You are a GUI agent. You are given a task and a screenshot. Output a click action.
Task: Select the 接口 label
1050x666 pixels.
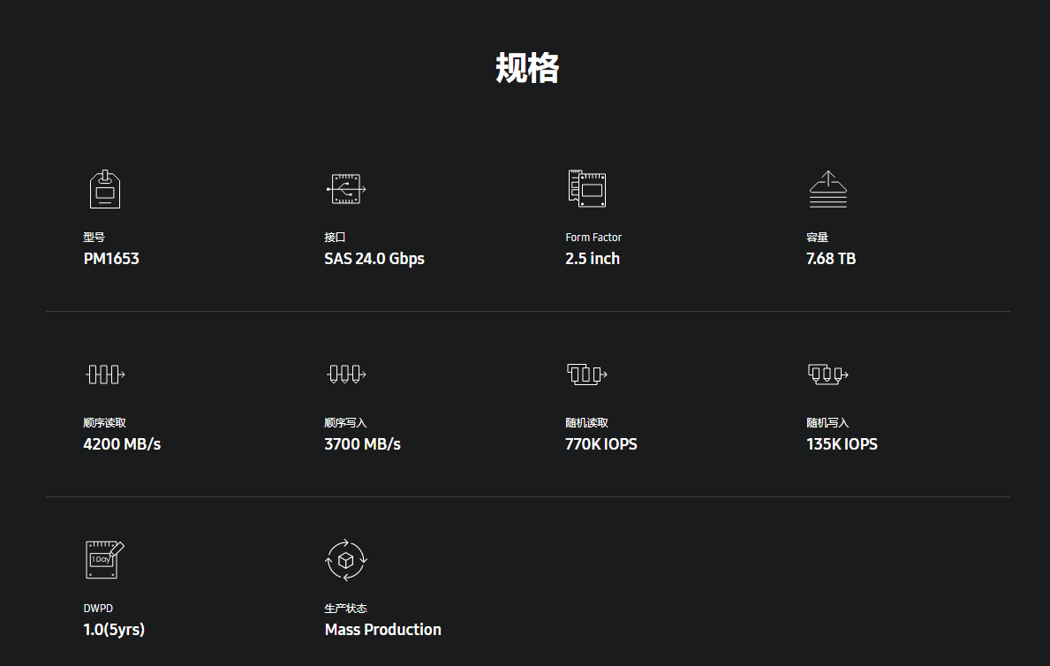[x=335, y=238]
